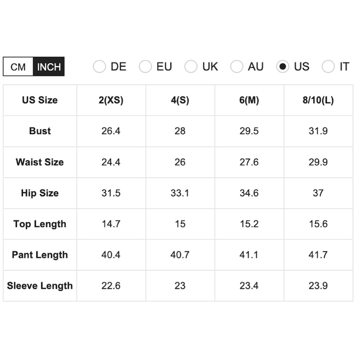Viewport: 355px width, 355px height.
Task: Click the 6(M) column header
Action: tap(249, 100)
